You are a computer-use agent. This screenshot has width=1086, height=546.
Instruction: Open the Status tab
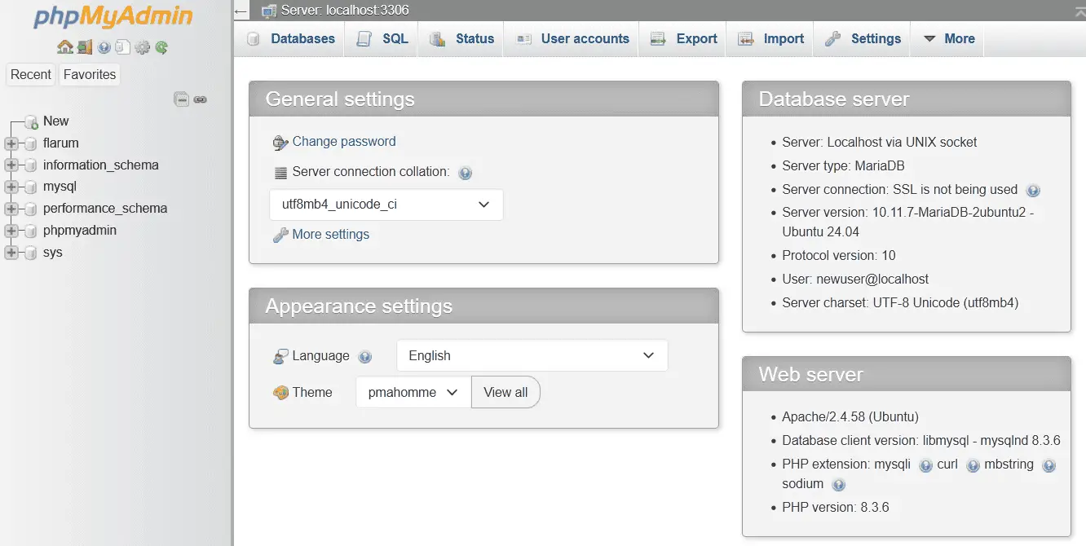coord(461,38)
